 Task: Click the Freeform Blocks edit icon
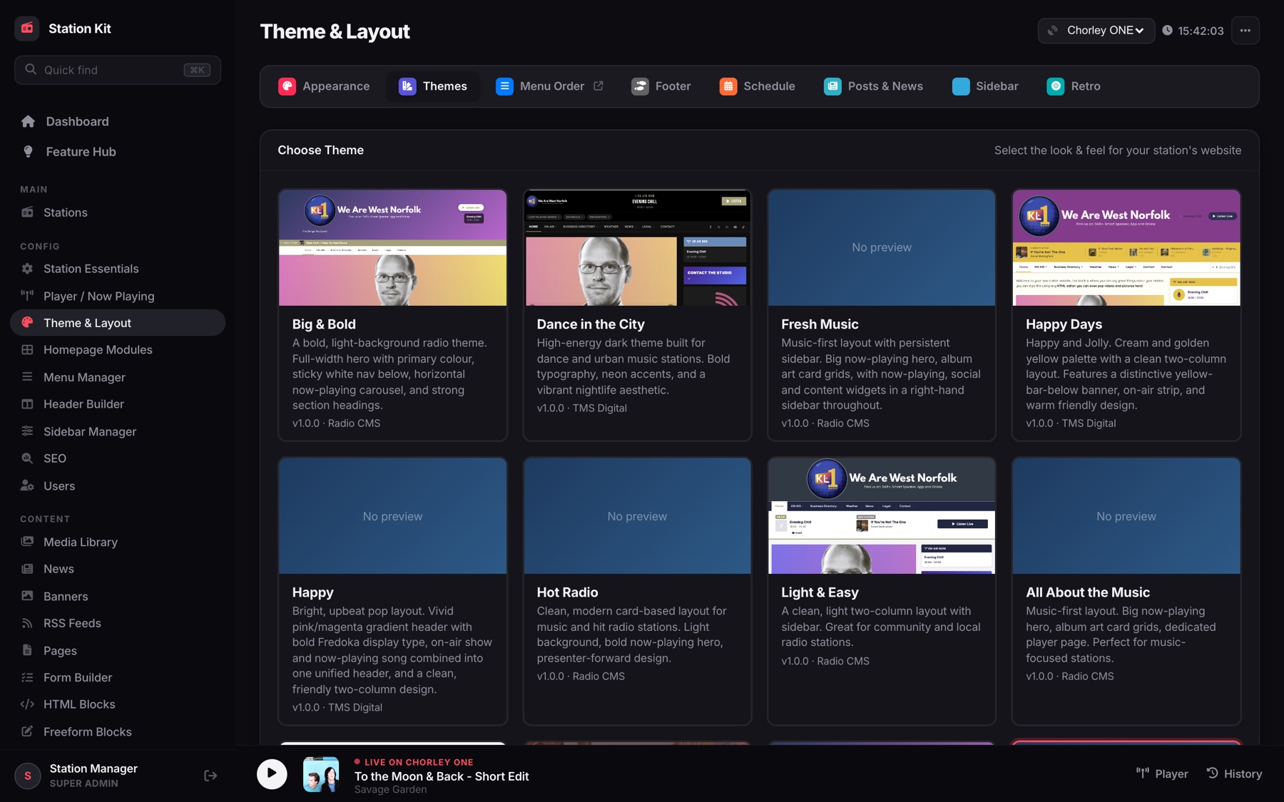click(x=27, y=731)
